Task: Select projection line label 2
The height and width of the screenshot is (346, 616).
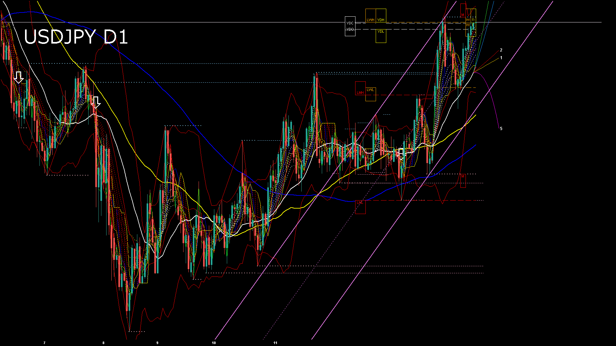Action: click(501, 50)
